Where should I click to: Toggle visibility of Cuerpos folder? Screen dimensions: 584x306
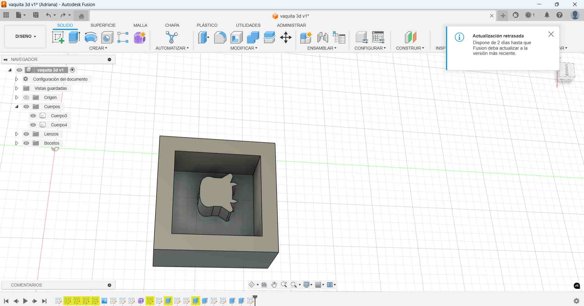point(26,107)
